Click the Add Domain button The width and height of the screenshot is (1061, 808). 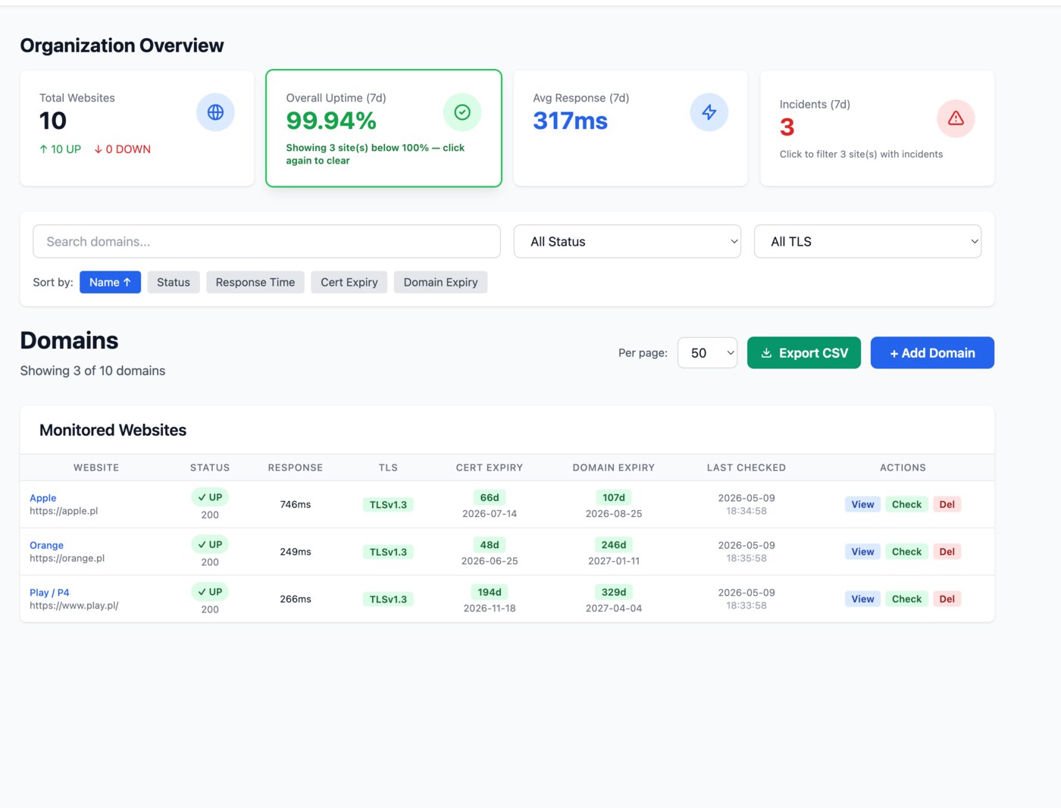click(x=932, y=352)
